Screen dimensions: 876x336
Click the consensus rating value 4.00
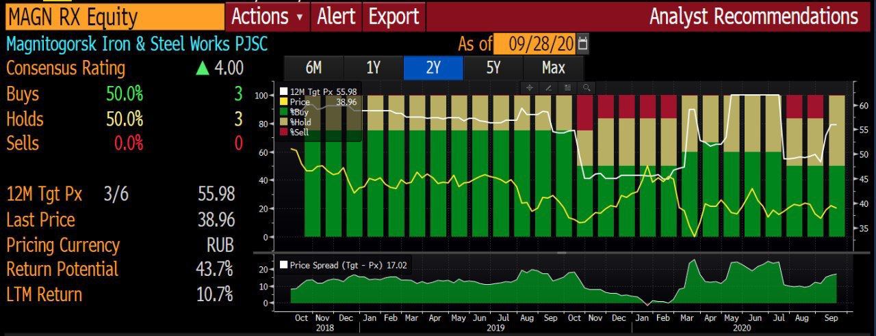[229, 68]
